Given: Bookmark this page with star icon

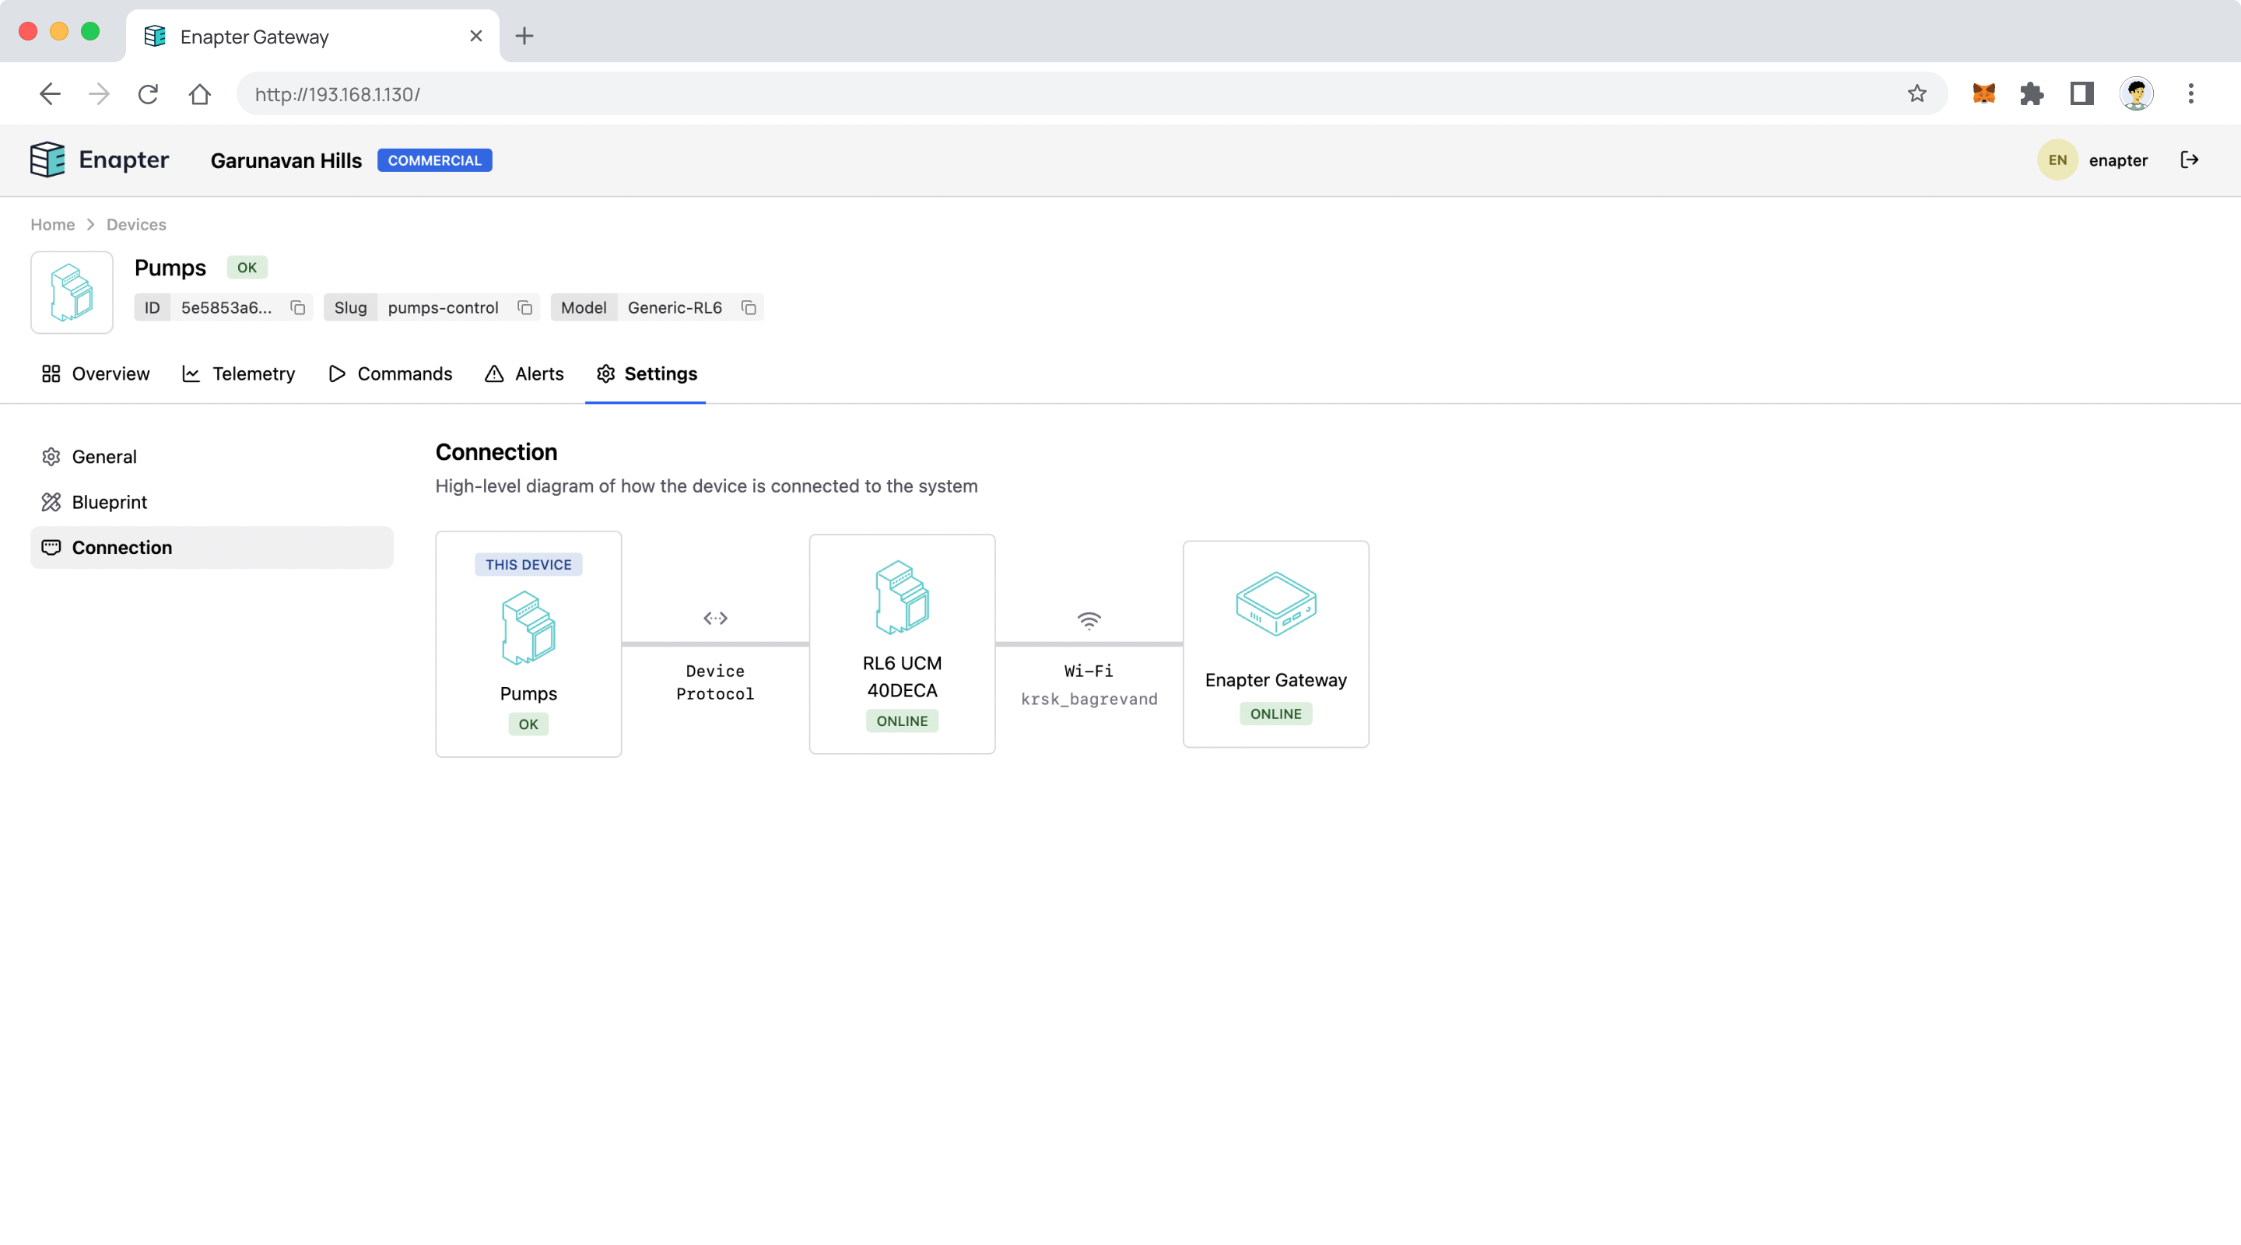Looking at the screenshot, I should (x=1917, y=94).
